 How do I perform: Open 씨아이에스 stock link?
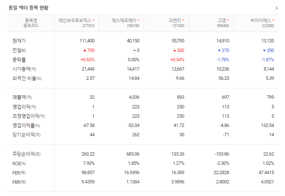[261, 20]
